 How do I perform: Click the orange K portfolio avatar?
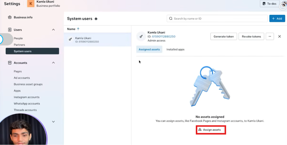point(31,4)
